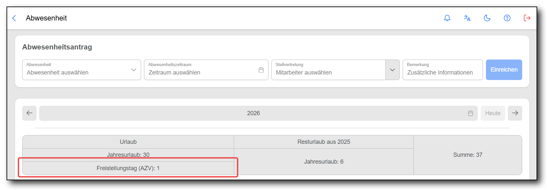Open notifications via the bell icon
The width and height of the screenshot is (547, 190).
point(447,18)
